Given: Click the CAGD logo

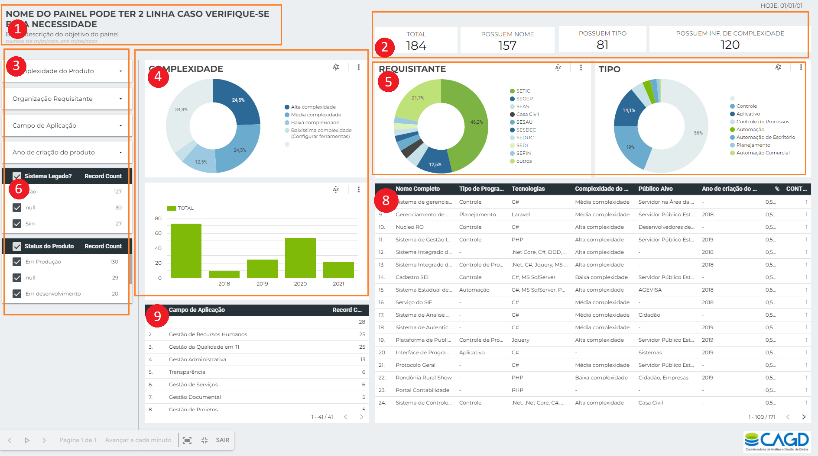Looking at the screenshot, I should click(x=777, y=442).
